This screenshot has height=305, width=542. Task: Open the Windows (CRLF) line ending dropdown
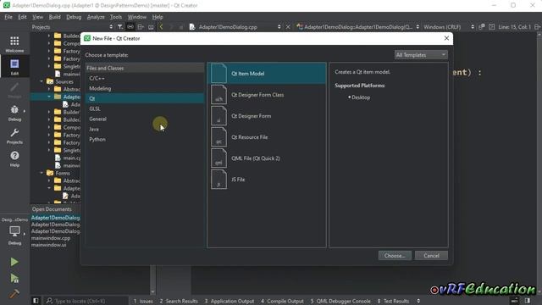448,27
